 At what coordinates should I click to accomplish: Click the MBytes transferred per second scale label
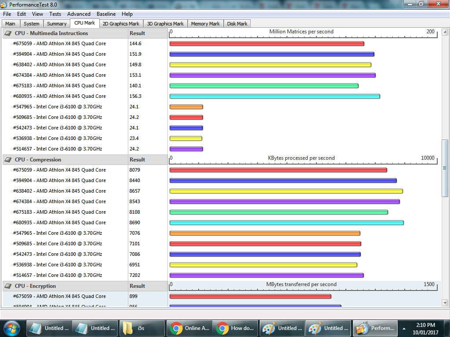tap(301, 284)
